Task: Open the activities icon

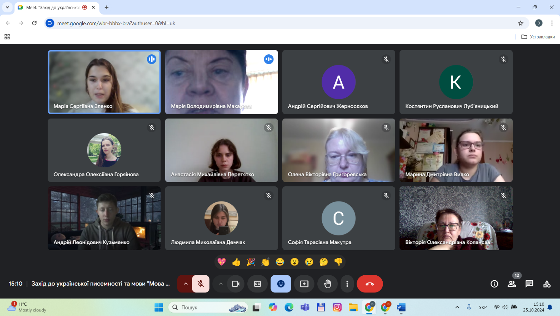Action: point(547,284)
